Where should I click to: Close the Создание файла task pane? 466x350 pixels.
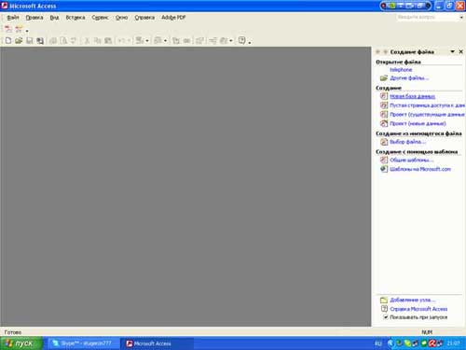click(461, 51)
